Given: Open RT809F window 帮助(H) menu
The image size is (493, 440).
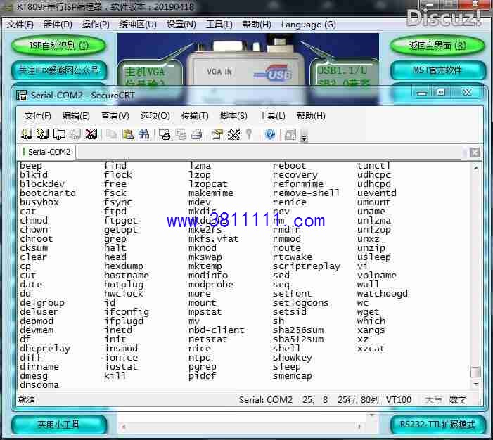Looking at the screenshot, I should (257, 24).
